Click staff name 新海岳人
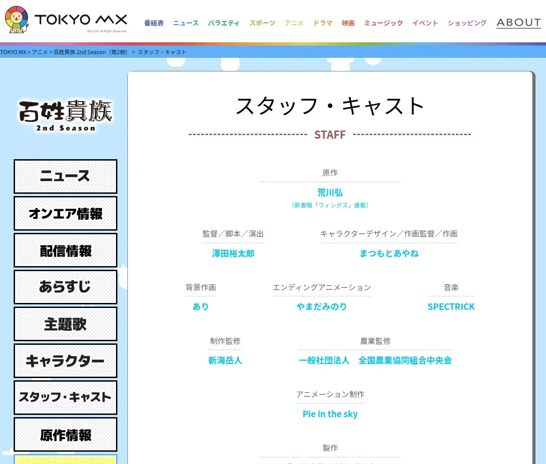This screenshot has height=464, width=546. pyautogui.click(x=225, y=360)
